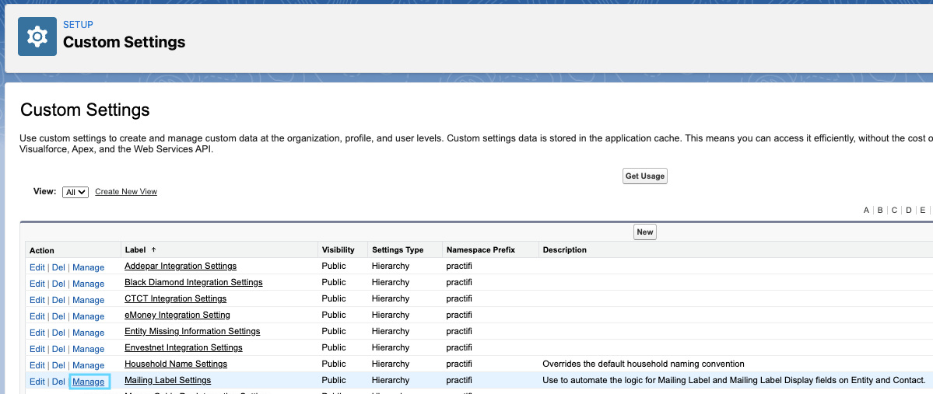Click the Description column header
The width and height of the screenshot is (933, 394).
[565, 250]
